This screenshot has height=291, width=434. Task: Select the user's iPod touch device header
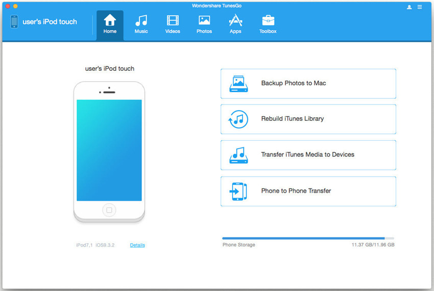pos(43,22)
